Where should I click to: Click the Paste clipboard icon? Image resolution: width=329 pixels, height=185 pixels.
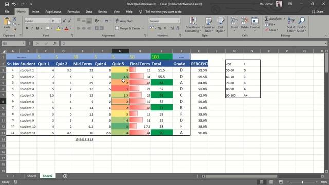click(x=7, y=22)
